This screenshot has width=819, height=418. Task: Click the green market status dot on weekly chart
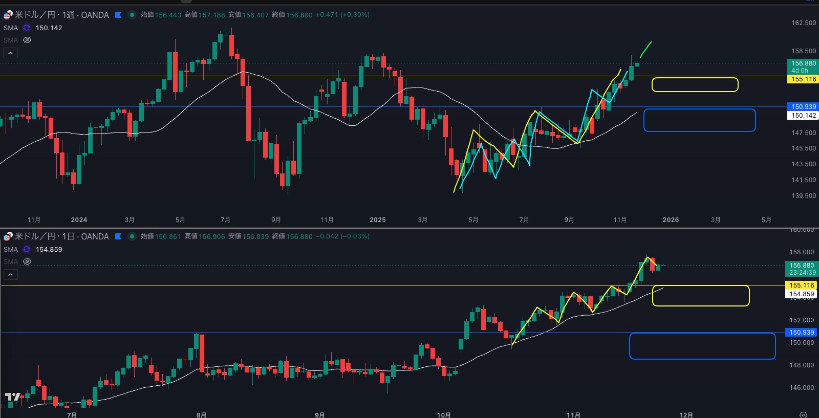[132, 15]
